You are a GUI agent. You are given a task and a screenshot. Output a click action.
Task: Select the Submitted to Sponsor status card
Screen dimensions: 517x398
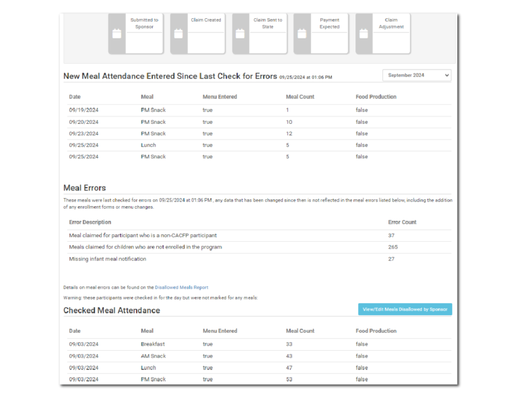(144, 32)
